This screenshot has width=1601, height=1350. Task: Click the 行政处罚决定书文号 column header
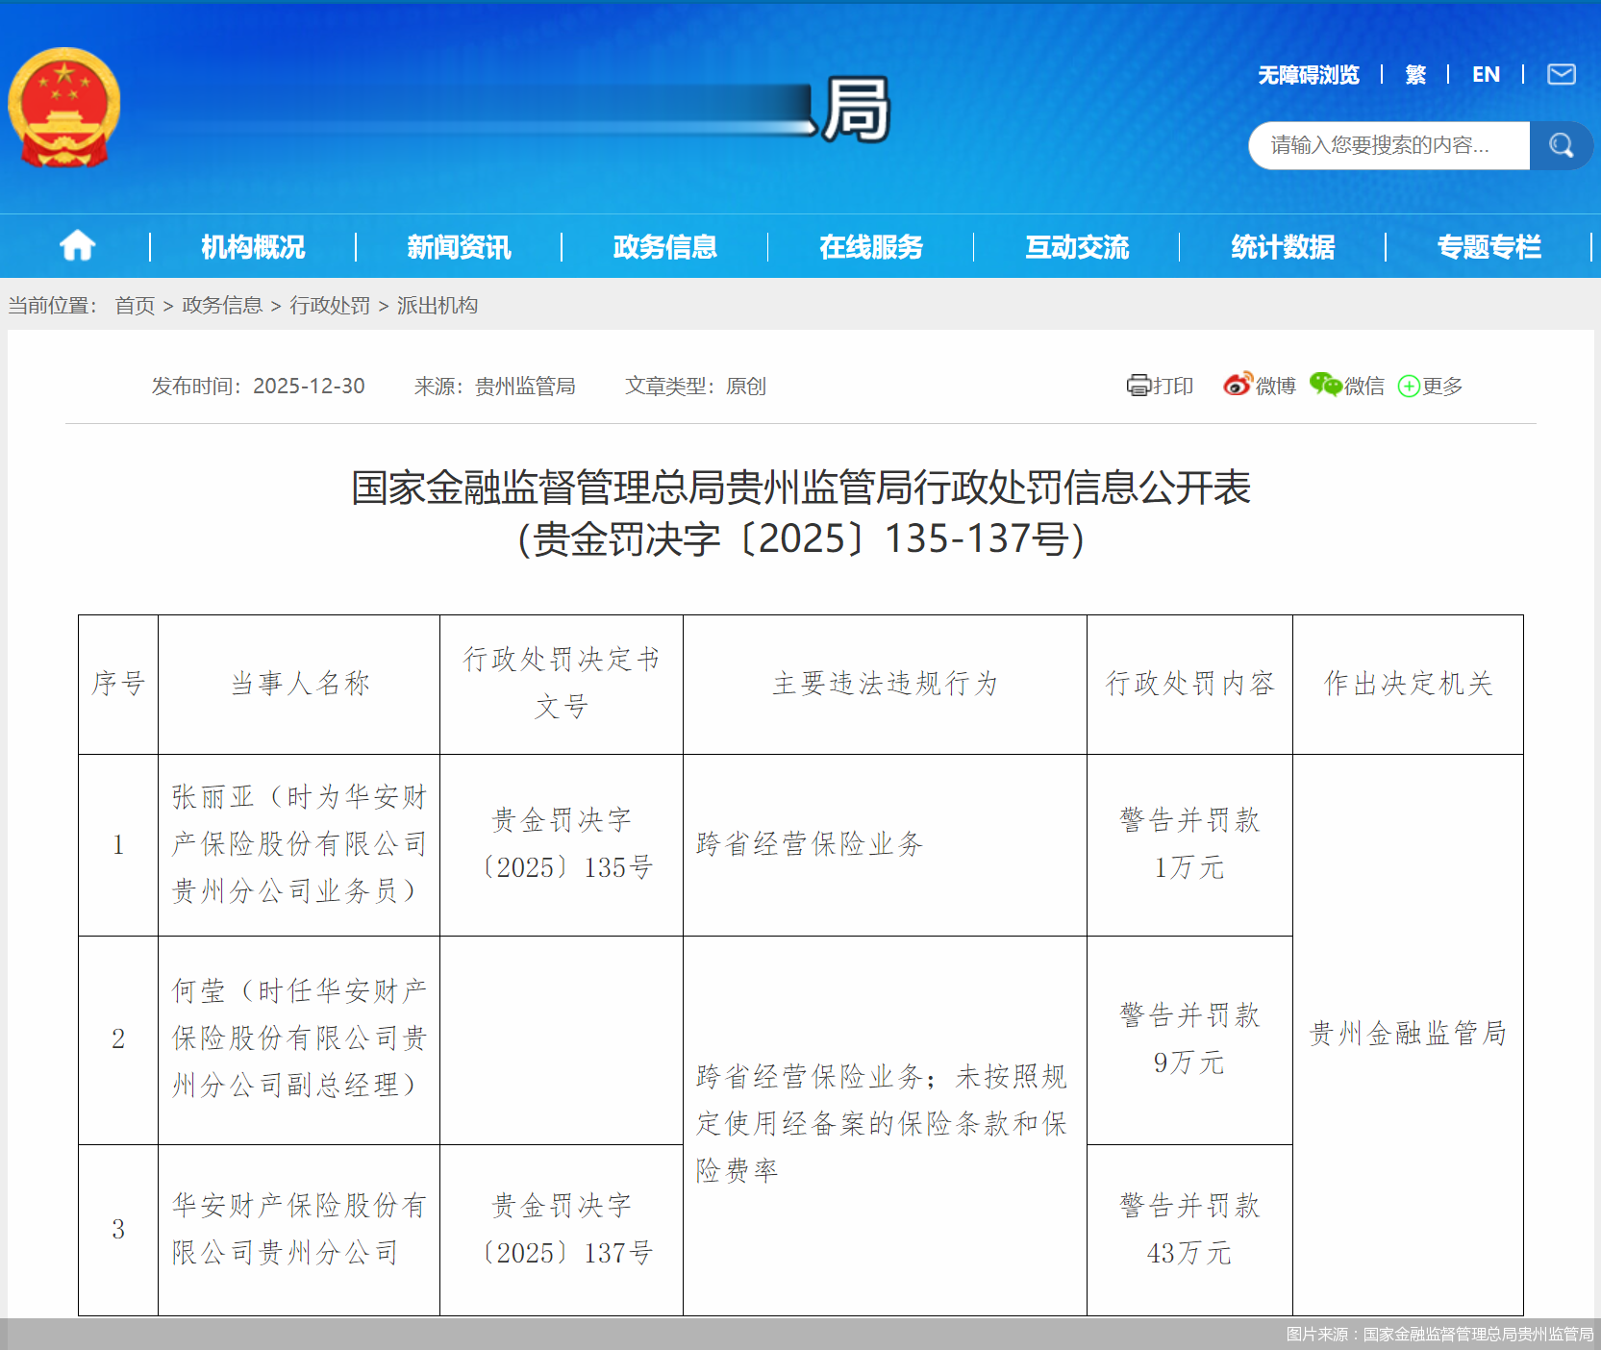click(x=562, y=683)
